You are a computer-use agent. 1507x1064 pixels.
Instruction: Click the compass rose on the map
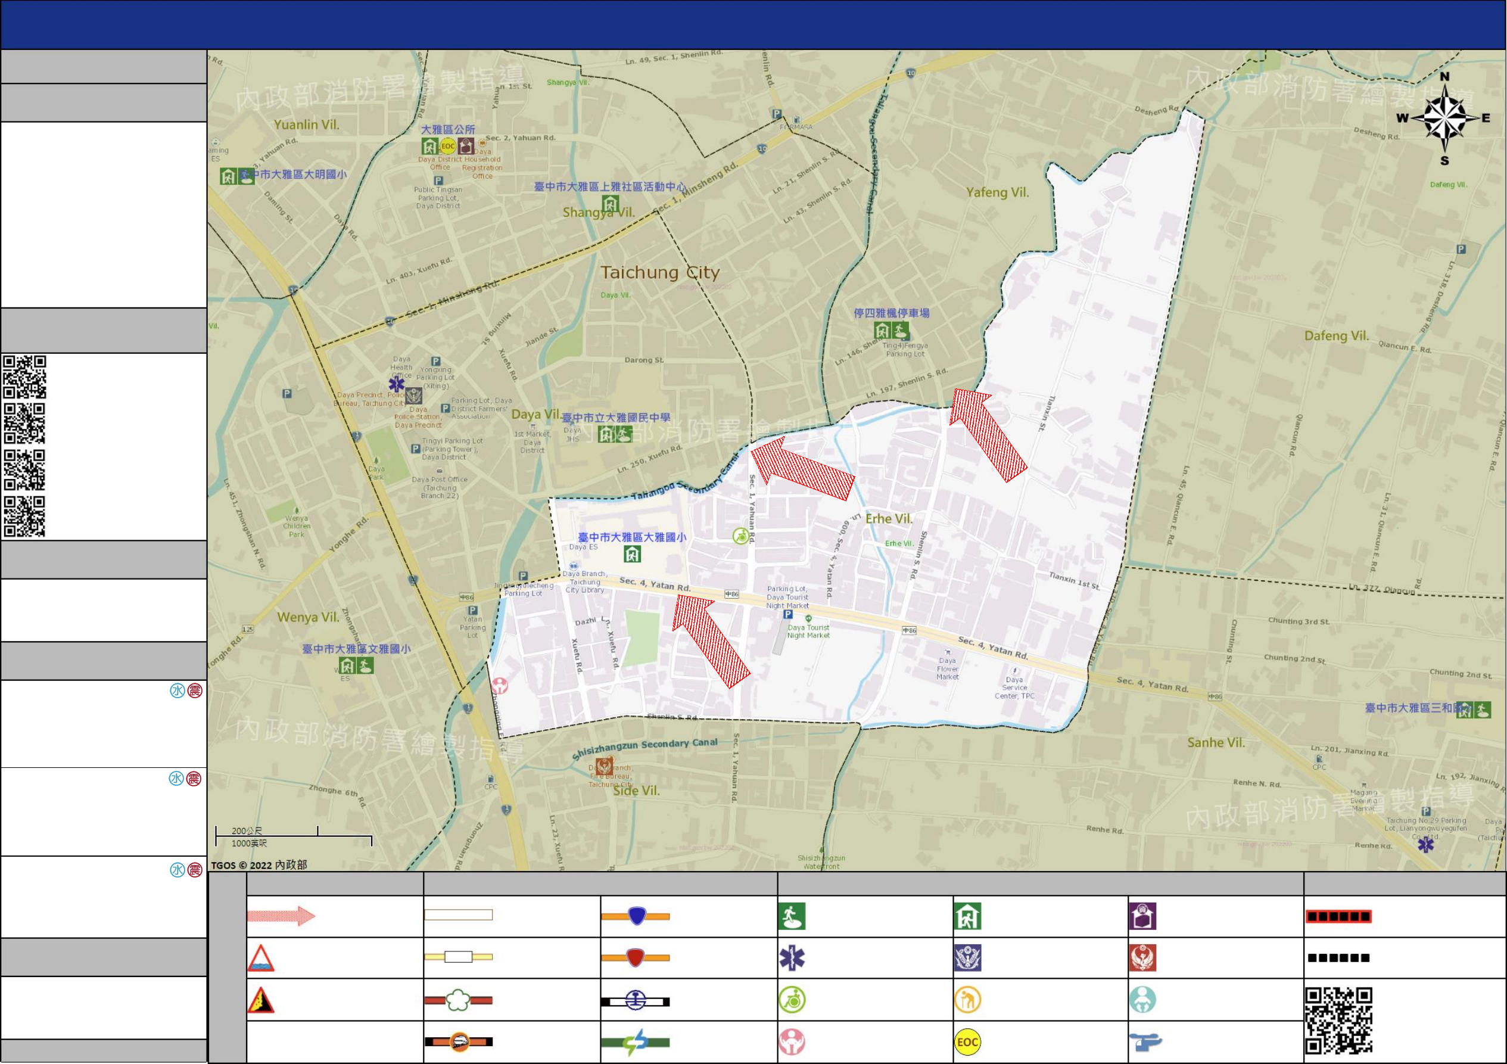point(1444,119)
